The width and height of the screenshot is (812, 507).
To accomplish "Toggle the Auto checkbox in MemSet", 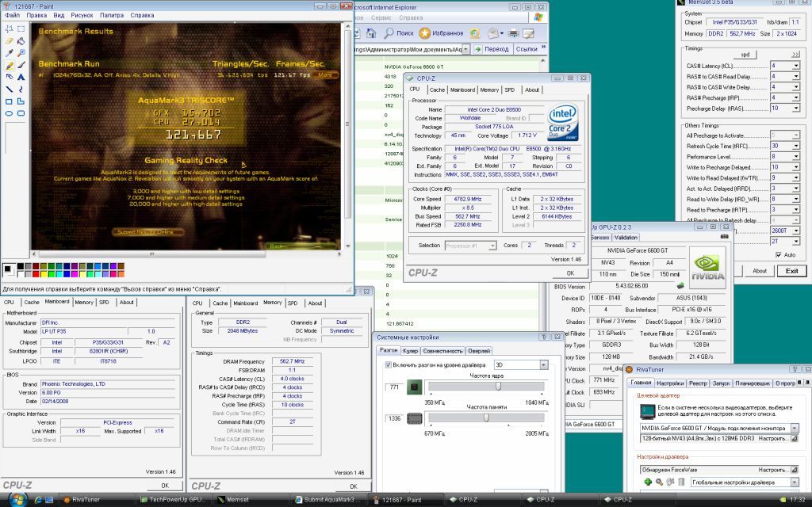I will pos(779,254).
